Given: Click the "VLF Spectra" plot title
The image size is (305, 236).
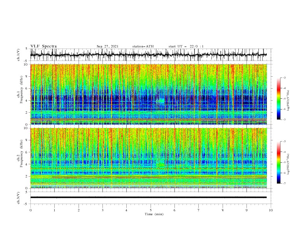Looking at the screenshot, I should click(x=44, y=46).
